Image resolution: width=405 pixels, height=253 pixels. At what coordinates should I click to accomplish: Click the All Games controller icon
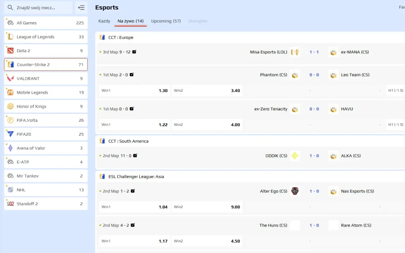click(x=10, y=23)
